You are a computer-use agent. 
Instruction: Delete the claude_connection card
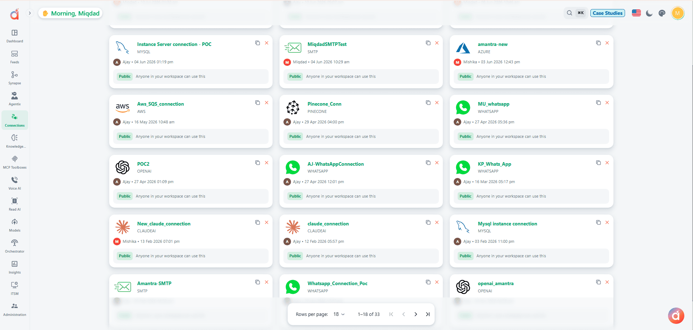(437, 222)
